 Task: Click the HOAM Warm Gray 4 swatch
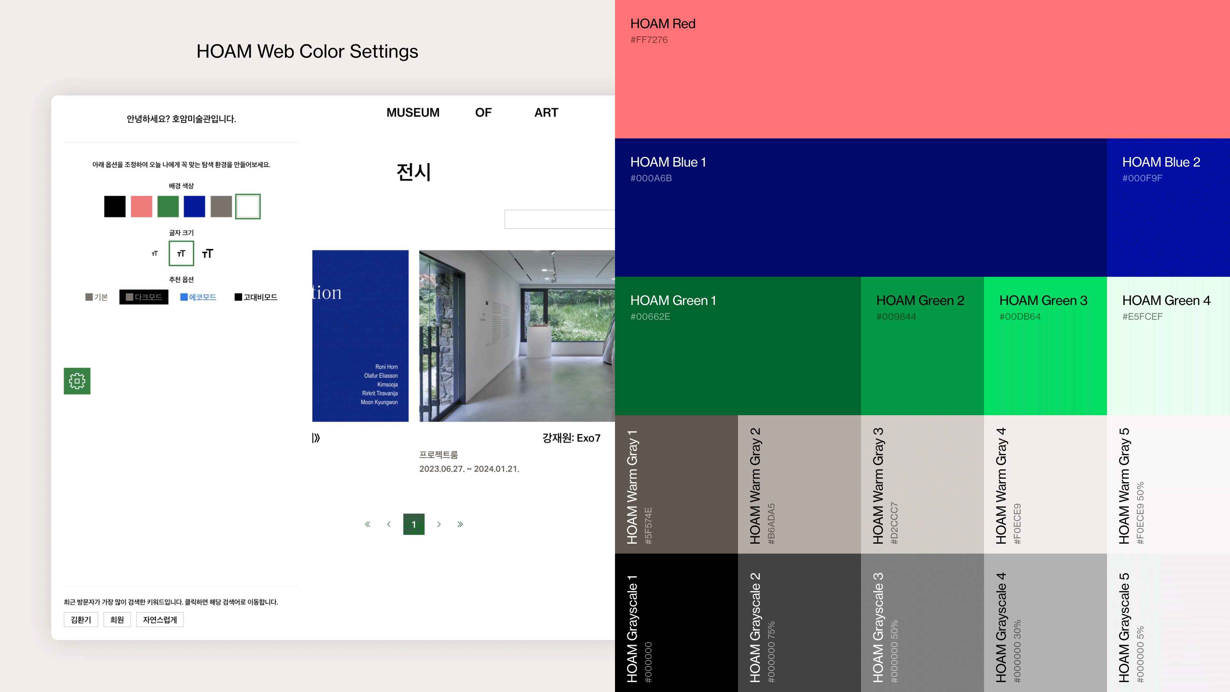click(x=1045, y=484)
